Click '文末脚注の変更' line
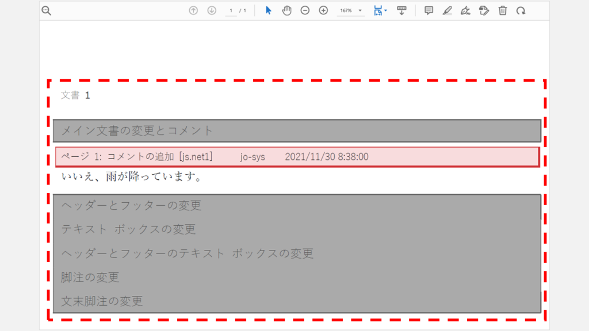The width and height of the screenshot is (589, 331). tap(102, 301)
